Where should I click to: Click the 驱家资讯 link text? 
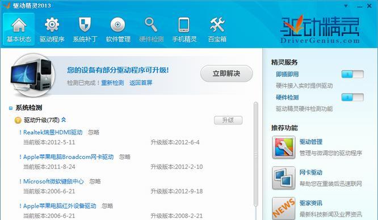(x=310, y=203)
